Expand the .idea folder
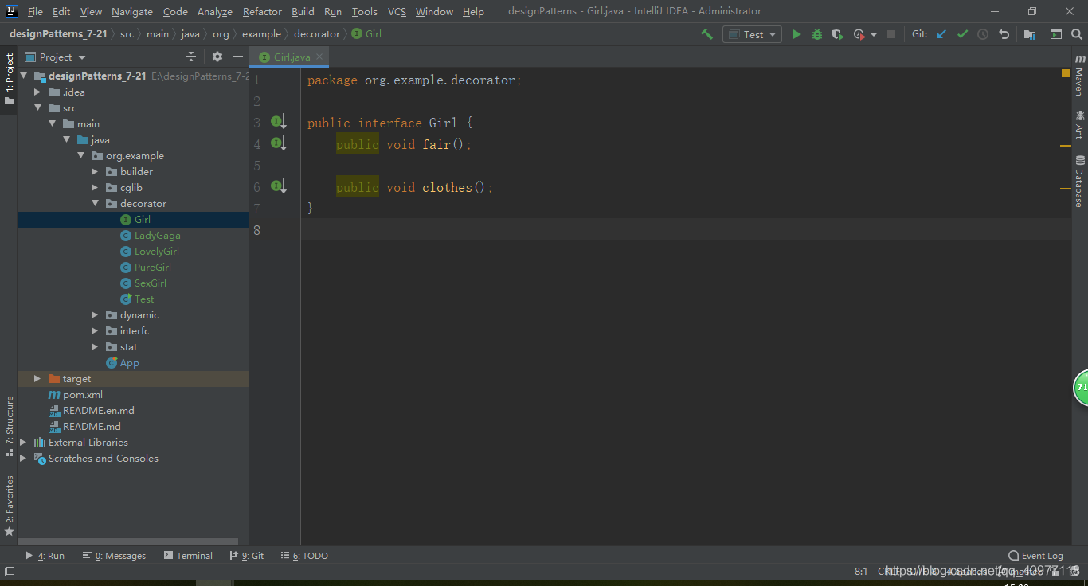1088x586 pixels. pos(37,92)
